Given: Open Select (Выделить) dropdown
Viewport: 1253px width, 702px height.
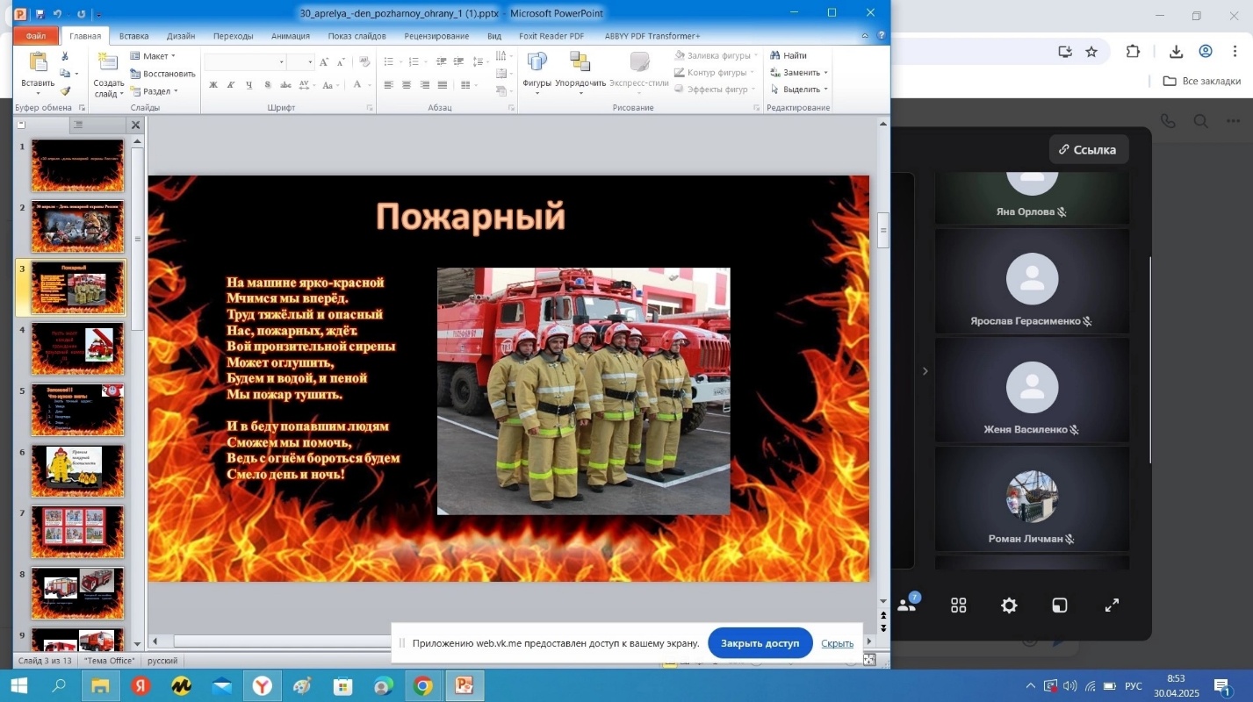Looking at the screenshot, I should coord(799,89).
